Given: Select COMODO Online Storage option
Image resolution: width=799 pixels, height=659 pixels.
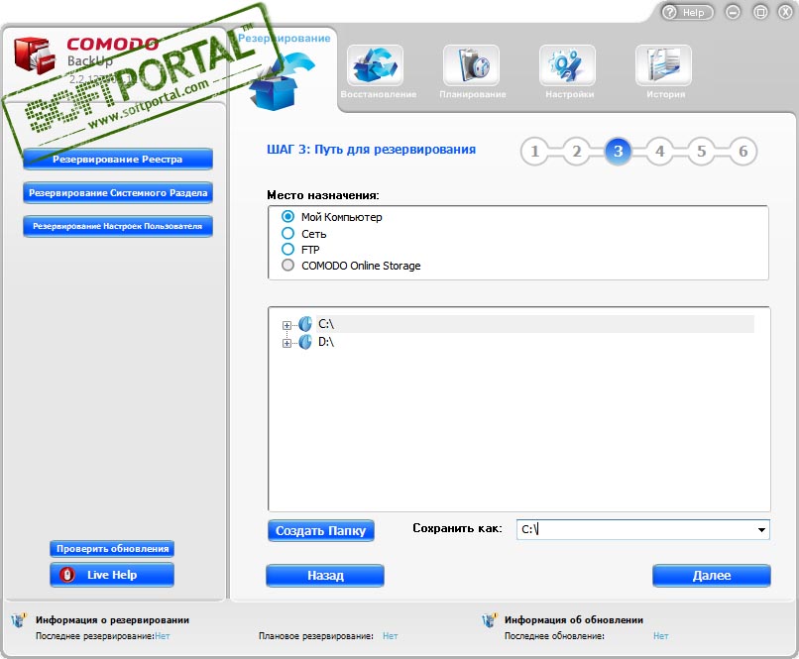Looking at the screenshot, I should pyautogui.click(x=287, y=266).
